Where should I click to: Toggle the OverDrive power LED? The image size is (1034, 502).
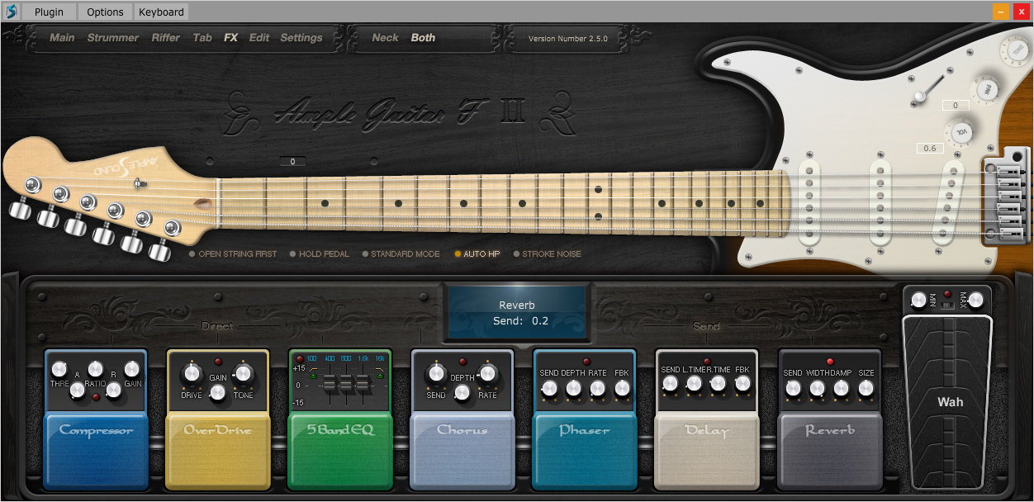click(218, 362)
